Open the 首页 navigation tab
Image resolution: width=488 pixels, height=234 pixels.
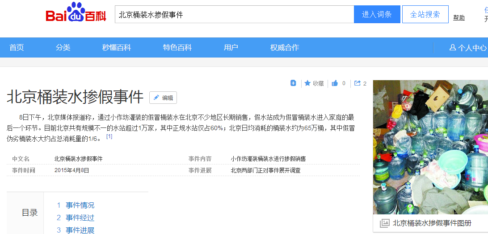[17, 48]
